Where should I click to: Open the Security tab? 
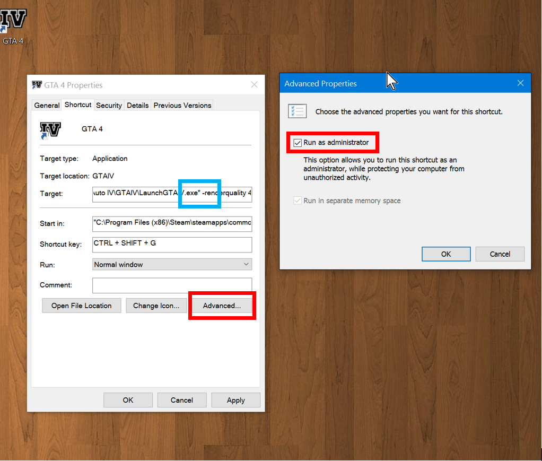109,105
